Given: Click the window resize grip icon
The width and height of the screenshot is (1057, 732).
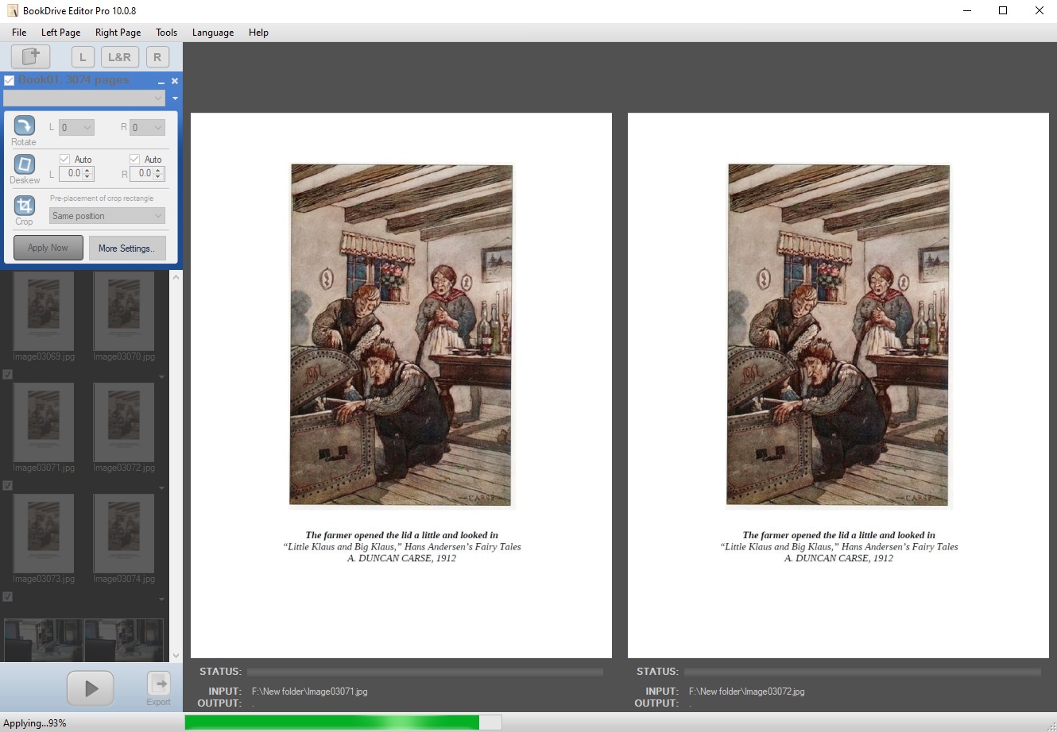Looking at the screenshot, I should click(1051, 726).
